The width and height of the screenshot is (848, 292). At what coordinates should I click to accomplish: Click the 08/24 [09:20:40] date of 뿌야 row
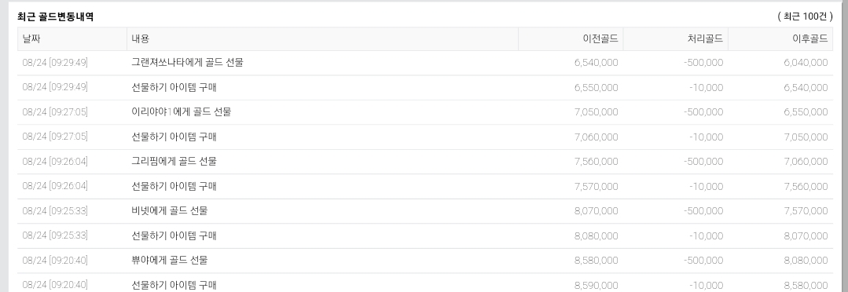click(x=55, y=260)
